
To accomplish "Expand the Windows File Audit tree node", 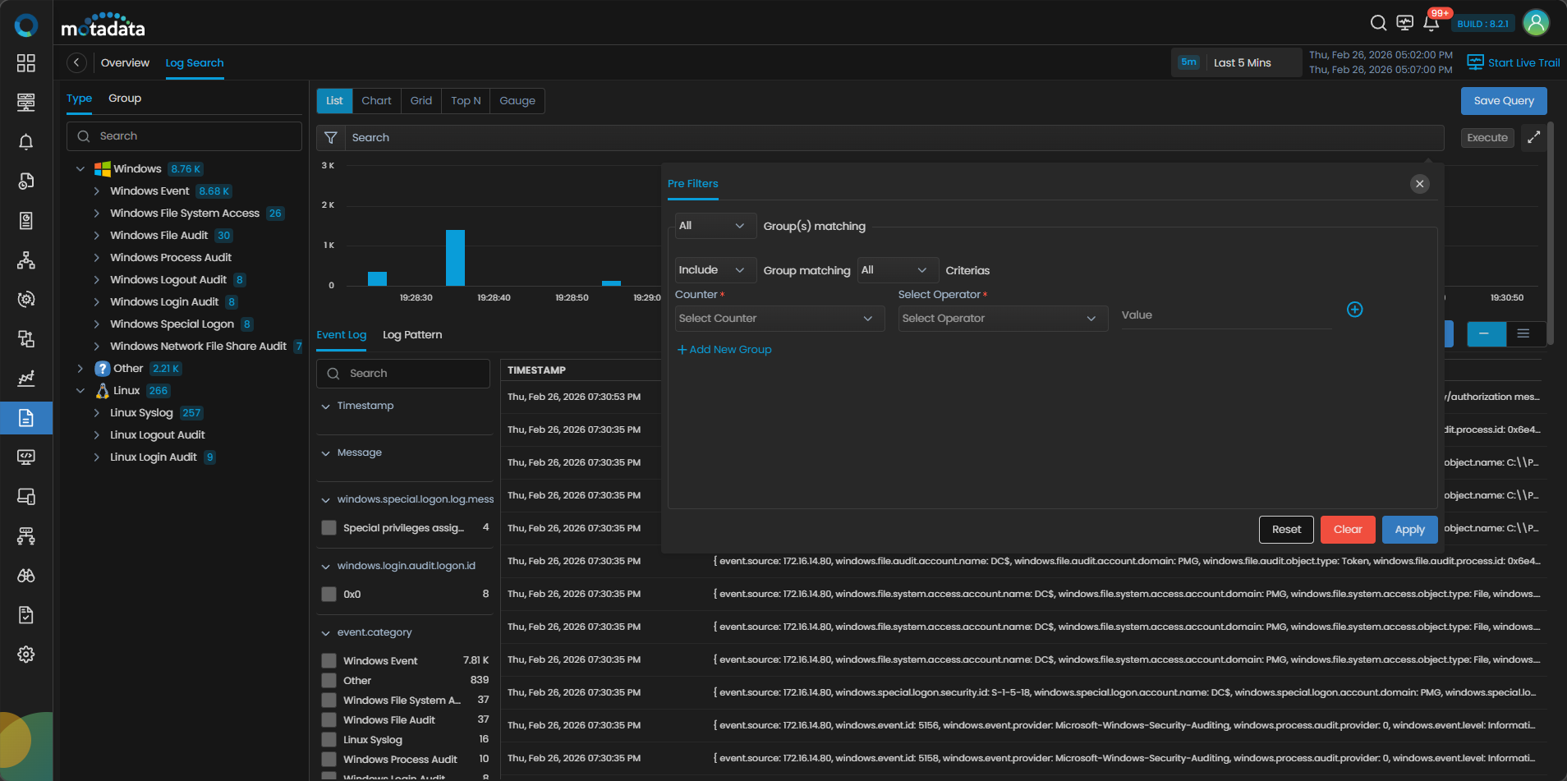I will pos(97,236).
